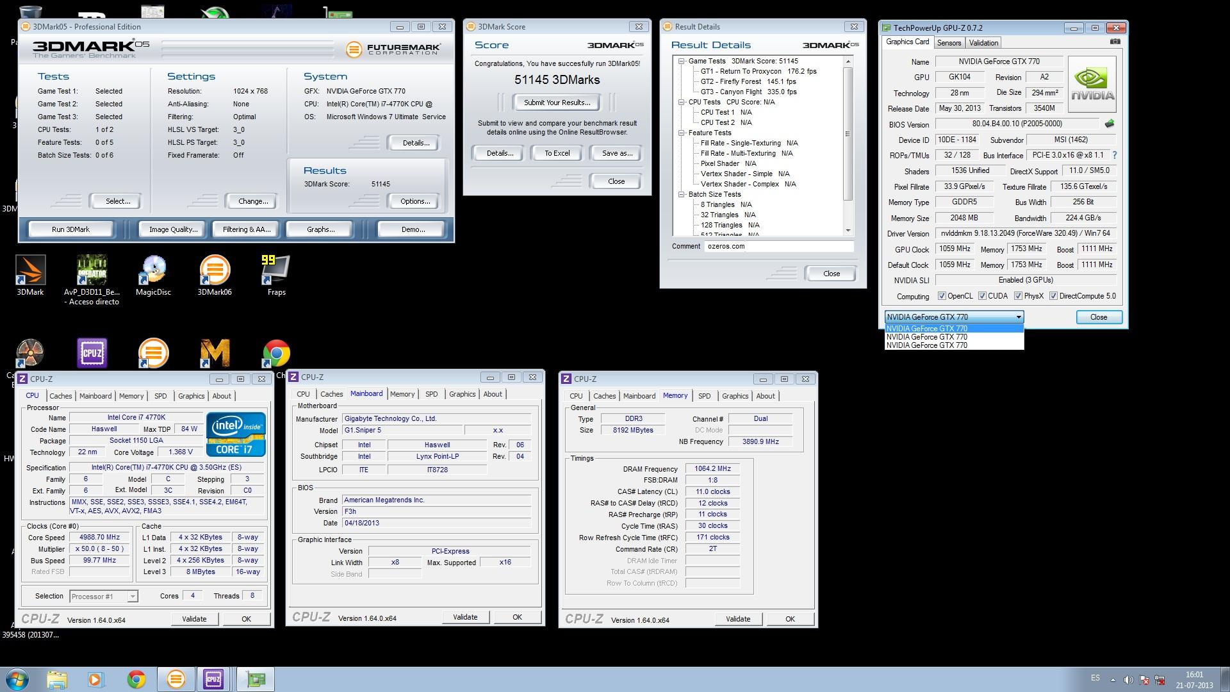Open the AvP_D3D11 Benchmark desktop shortcut

tap(92, 280)
